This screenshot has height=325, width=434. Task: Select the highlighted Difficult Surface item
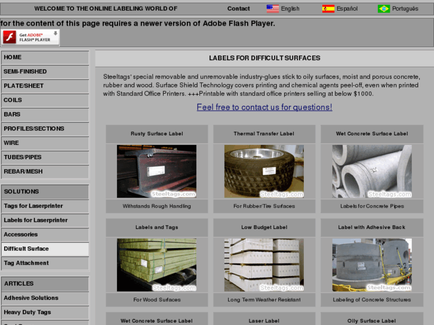(x=45, y=249)
